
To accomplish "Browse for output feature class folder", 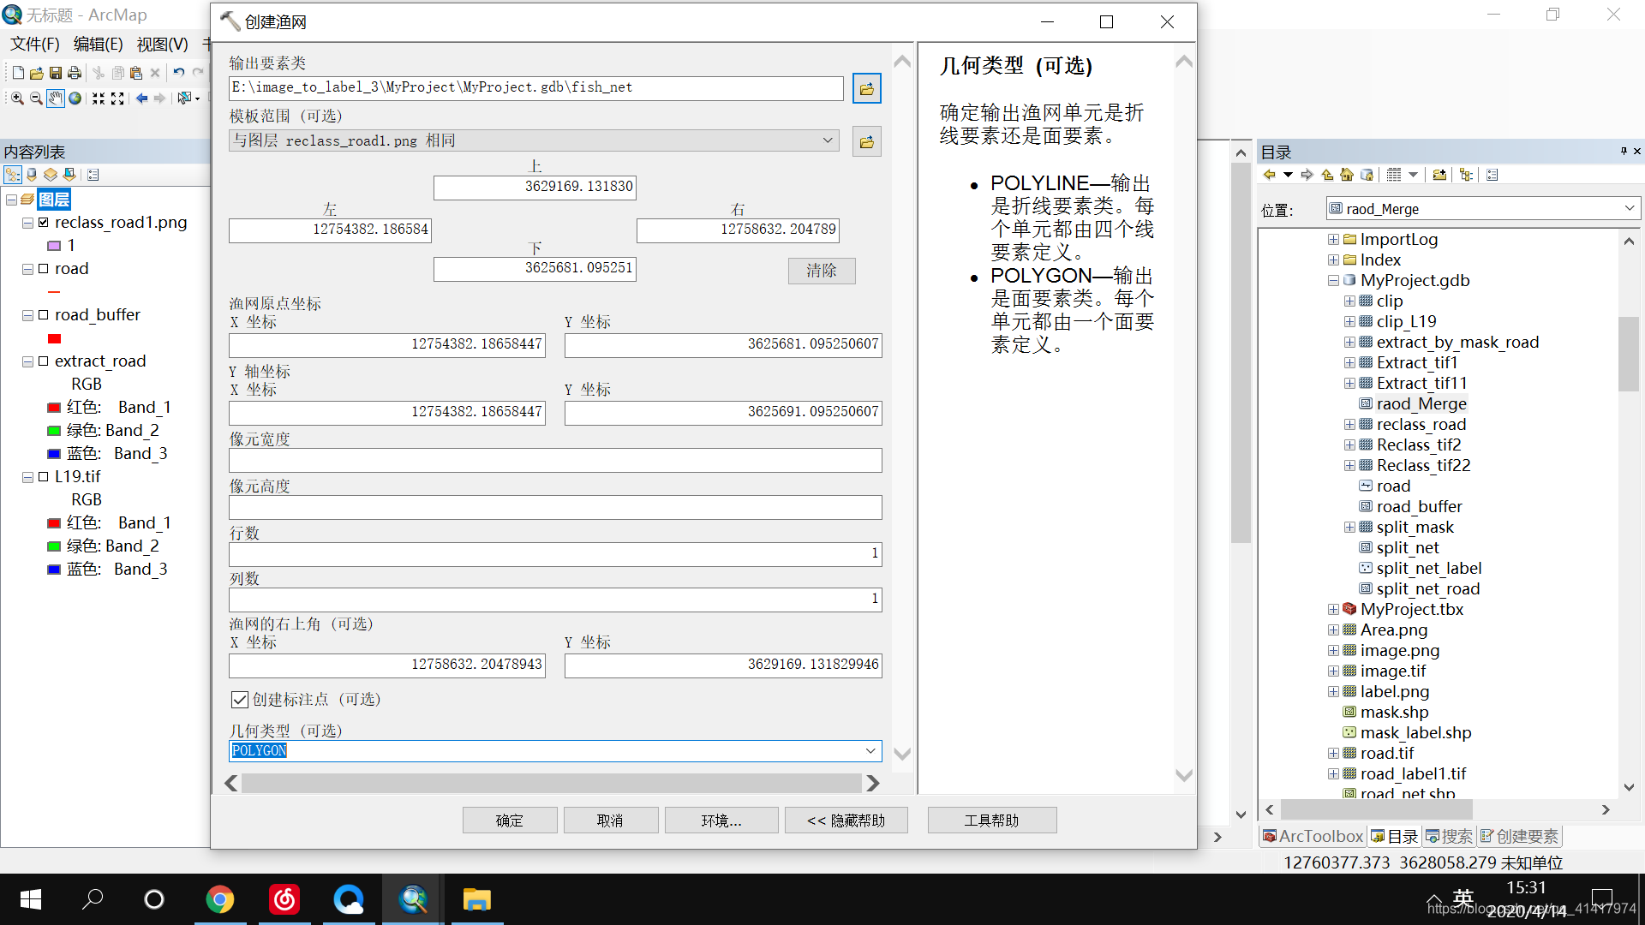I will [866, 88].
